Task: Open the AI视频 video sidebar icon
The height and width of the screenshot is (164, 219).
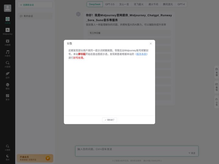Action: [8, 41]
